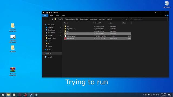
Task: Click the Windows Start button
Action: (3, 95)
